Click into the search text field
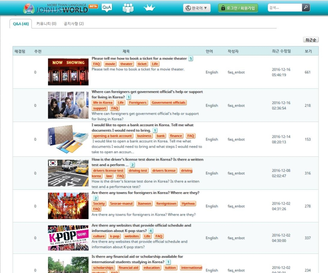The width and height of the screenshot is (328, 273). tap(284, 8)
